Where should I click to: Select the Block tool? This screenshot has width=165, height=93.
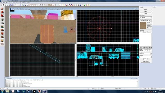[x=2, y=23]
